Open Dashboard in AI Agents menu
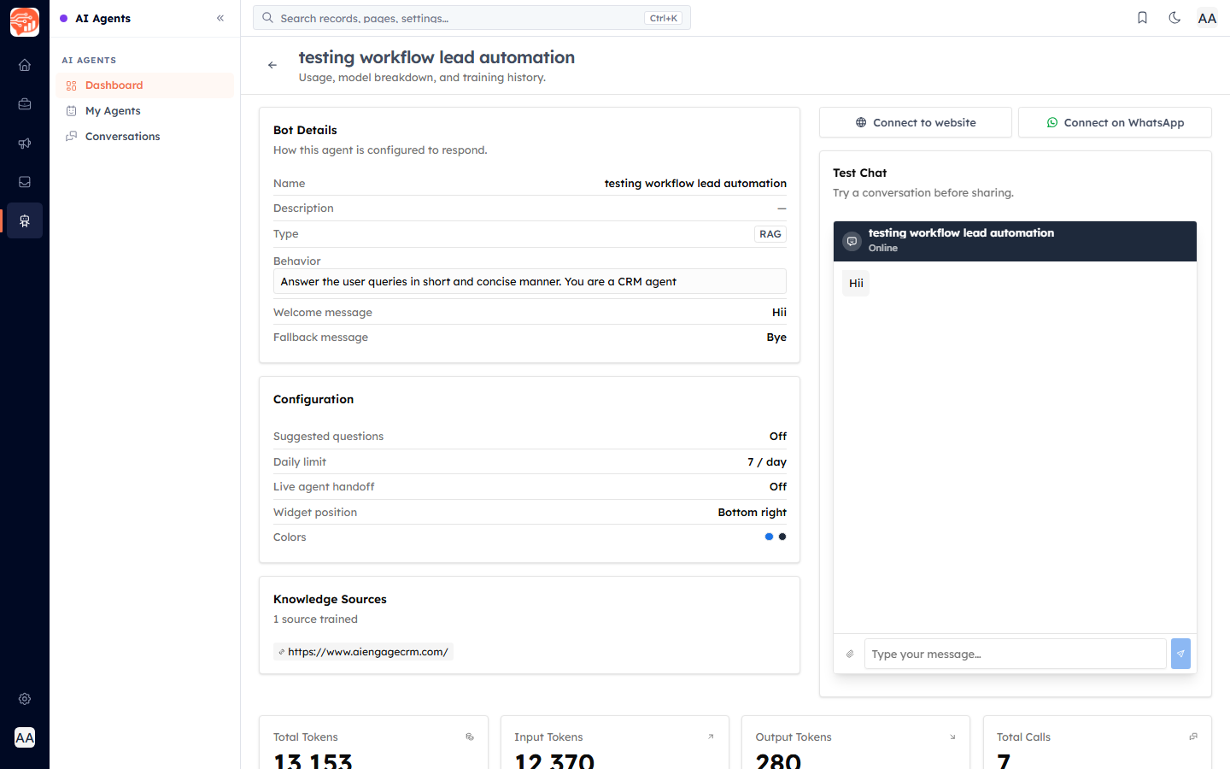This screenshot has width=1230, height=769. pyautogui.click(x=144, y=85)
